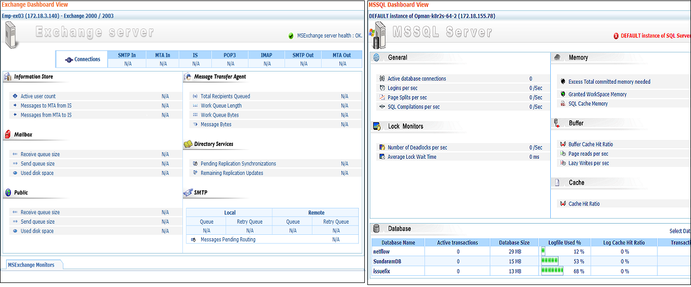Select the Connections tab
The width and height of the screenshot is (691, 287).
point(82,59)
